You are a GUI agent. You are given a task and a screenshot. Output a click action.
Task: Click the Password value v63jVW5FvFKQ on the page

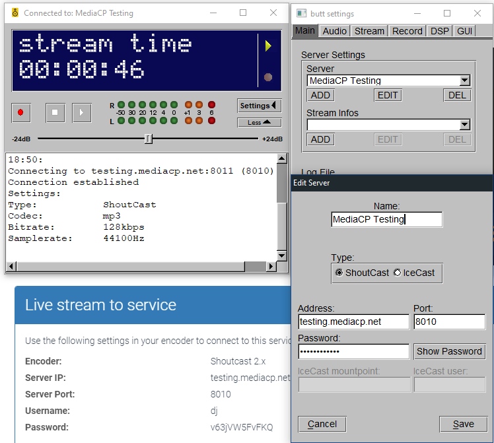[x=242, y=427]
